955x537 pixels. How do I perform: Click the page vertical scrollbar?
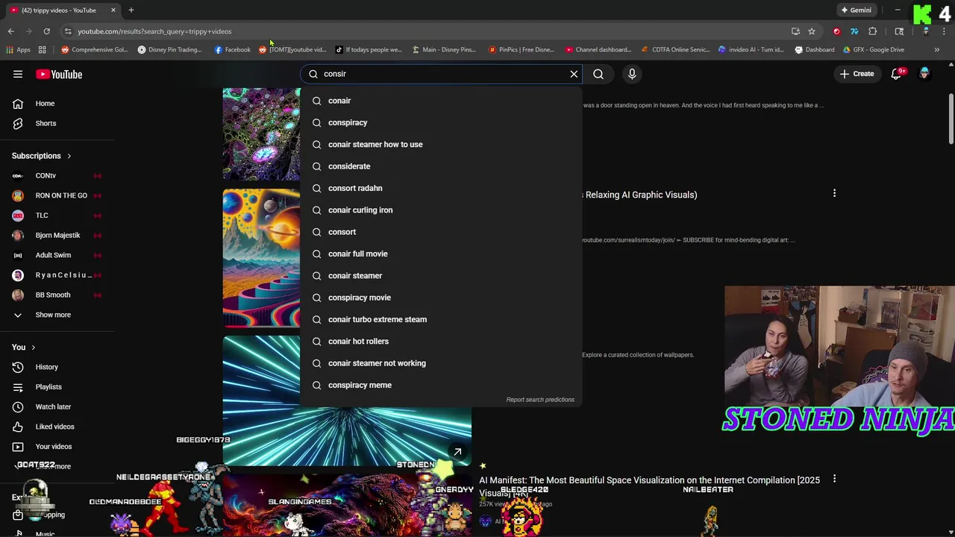click(x=951, y=119)
